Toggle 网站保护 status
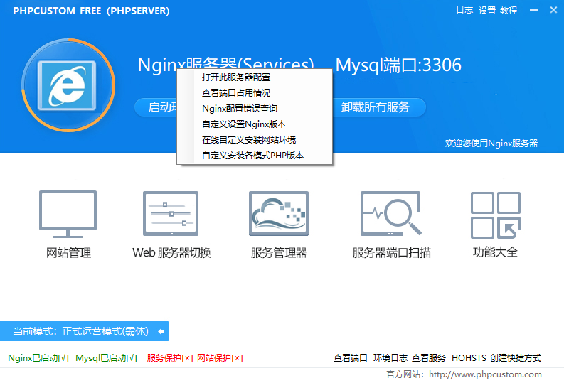This screenshot has width=564, height=383. tap(220, 358)
